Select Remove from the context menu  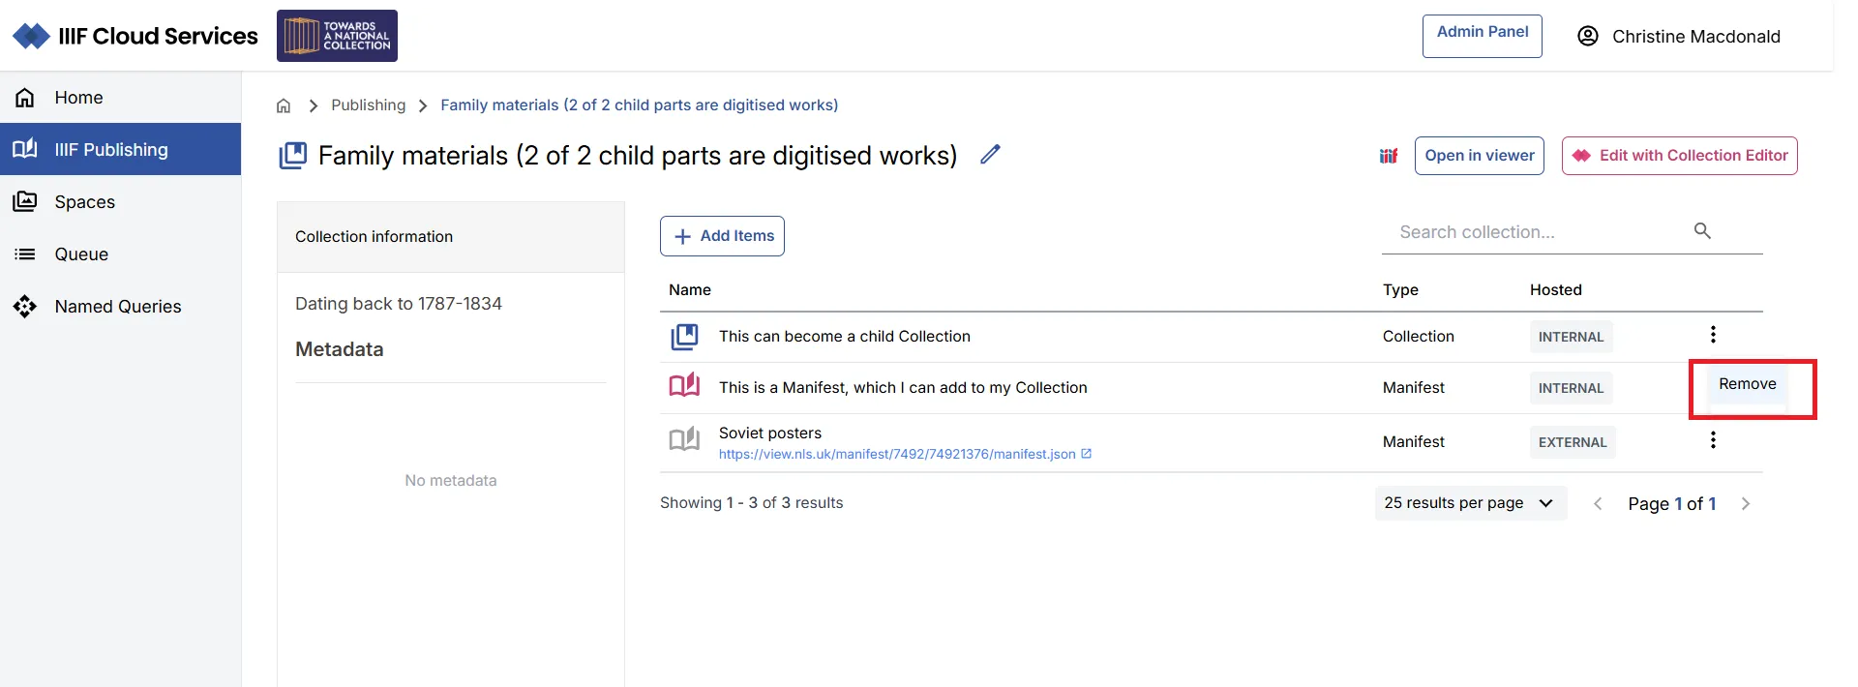pyautogui.click(x=1747, y=384)
